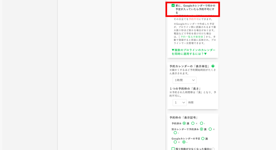Image resolution: width=276 pixels, height=150 pixels.
Task: Select × for Googleカレンダーの予定
Action: point(175,142)
